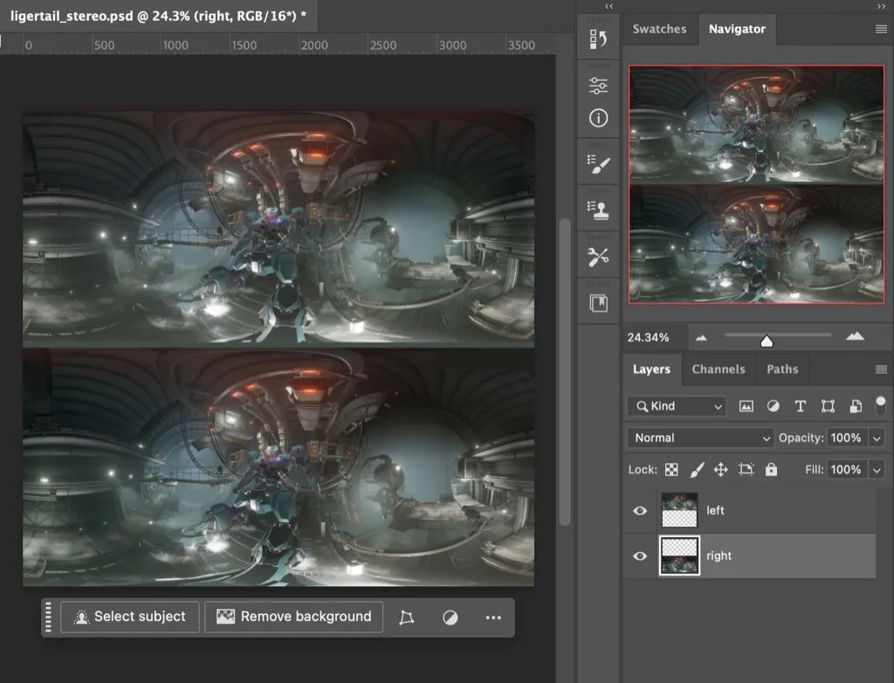The height and width of the screenshot is (683, 894).
Task: Click the contextual taskbar grip handle
Action: (x=49, y=617)
